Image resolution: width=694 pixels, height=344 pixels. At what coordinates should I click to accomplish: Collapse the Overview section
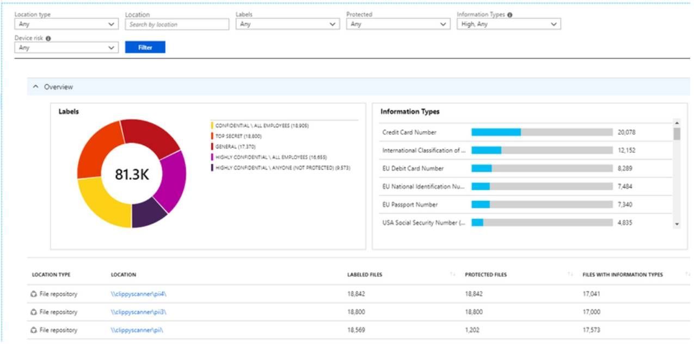[36, 87]
